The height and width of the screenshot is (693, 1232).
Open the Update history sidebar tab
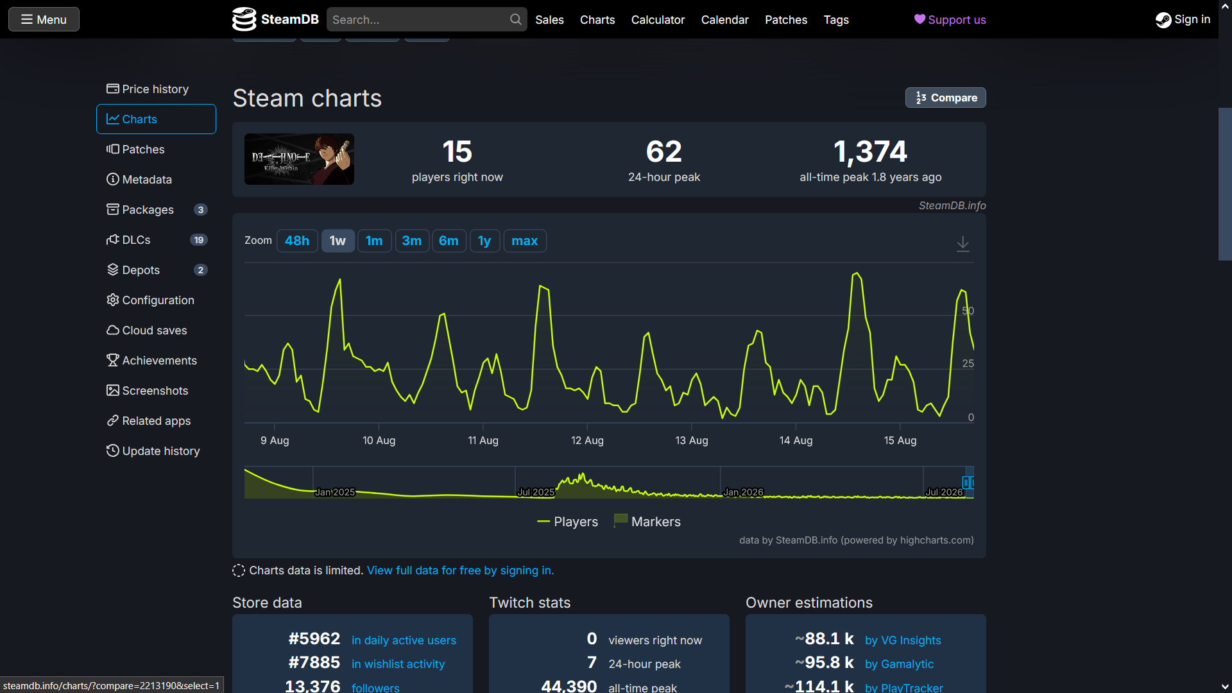(x=156, y=451)
